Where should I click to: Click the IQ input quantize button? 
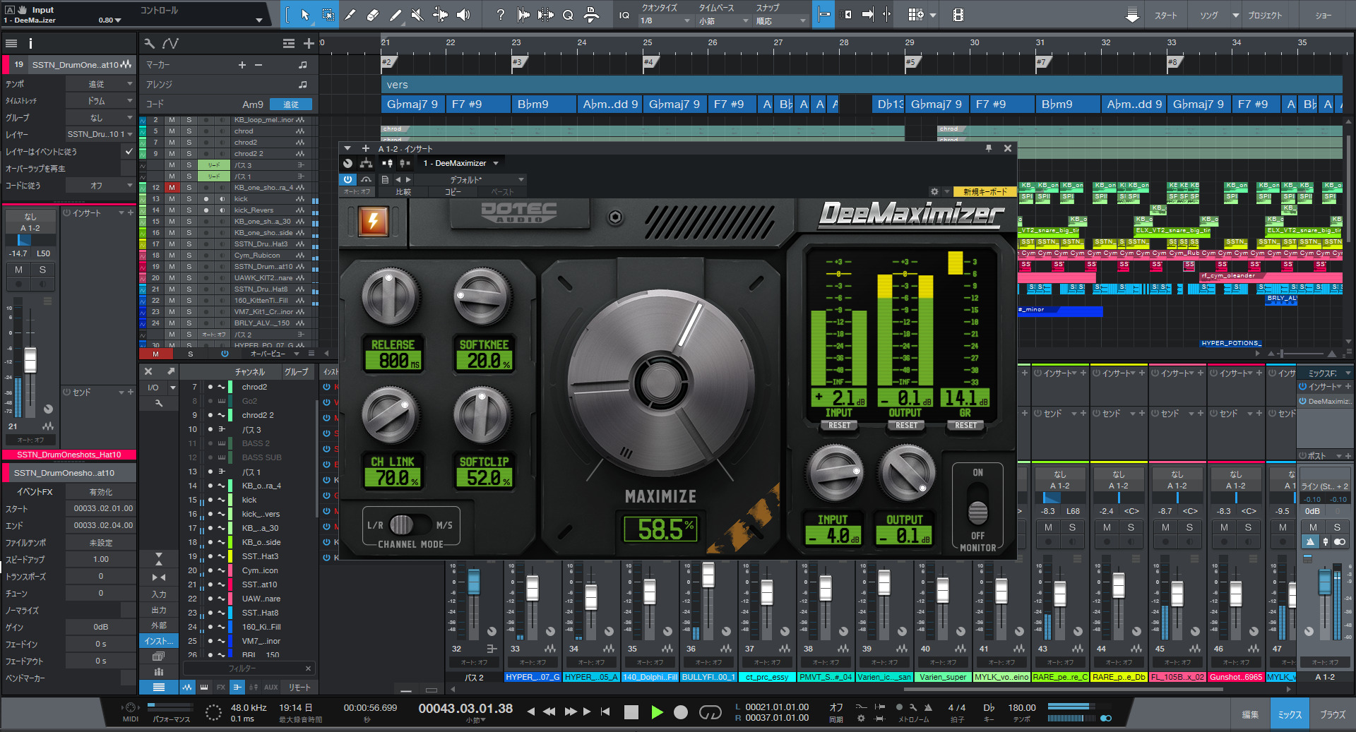(x=624, y=15)
